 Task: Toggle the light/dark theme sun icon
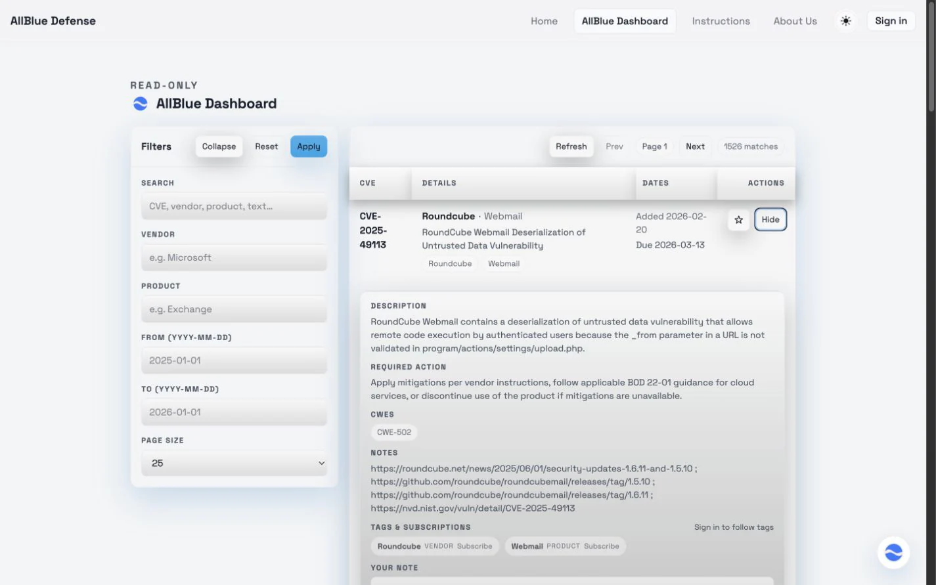click(845, 21)
